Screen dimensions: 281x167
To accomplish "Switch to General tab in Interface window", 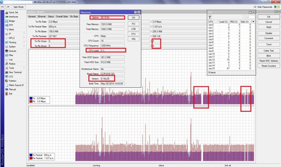I will [x=32, y=17].
